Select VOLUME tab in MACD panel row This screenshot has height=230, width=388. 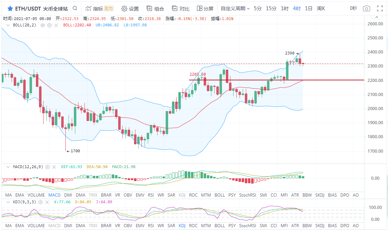click(36, 195)
